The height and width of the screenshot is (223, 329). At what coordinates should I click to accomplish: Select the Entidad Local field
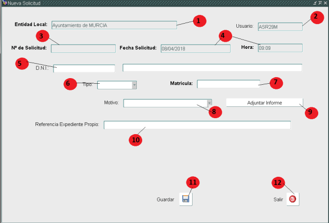113,25
